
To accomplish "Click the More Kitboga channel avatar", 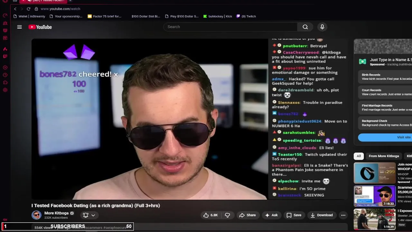I will point(36,215).
